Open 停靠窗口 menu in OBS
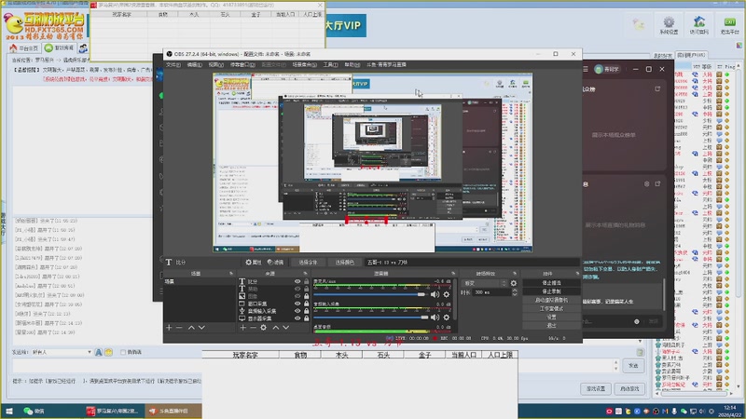The image size is (746, 419). tap(242, 64)
